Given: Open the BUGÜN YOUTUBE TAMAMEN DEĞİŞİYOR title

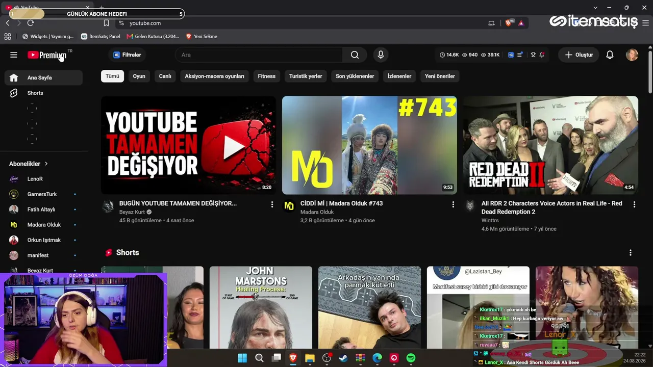Looking at the screenshot, I should pos(178,203).
